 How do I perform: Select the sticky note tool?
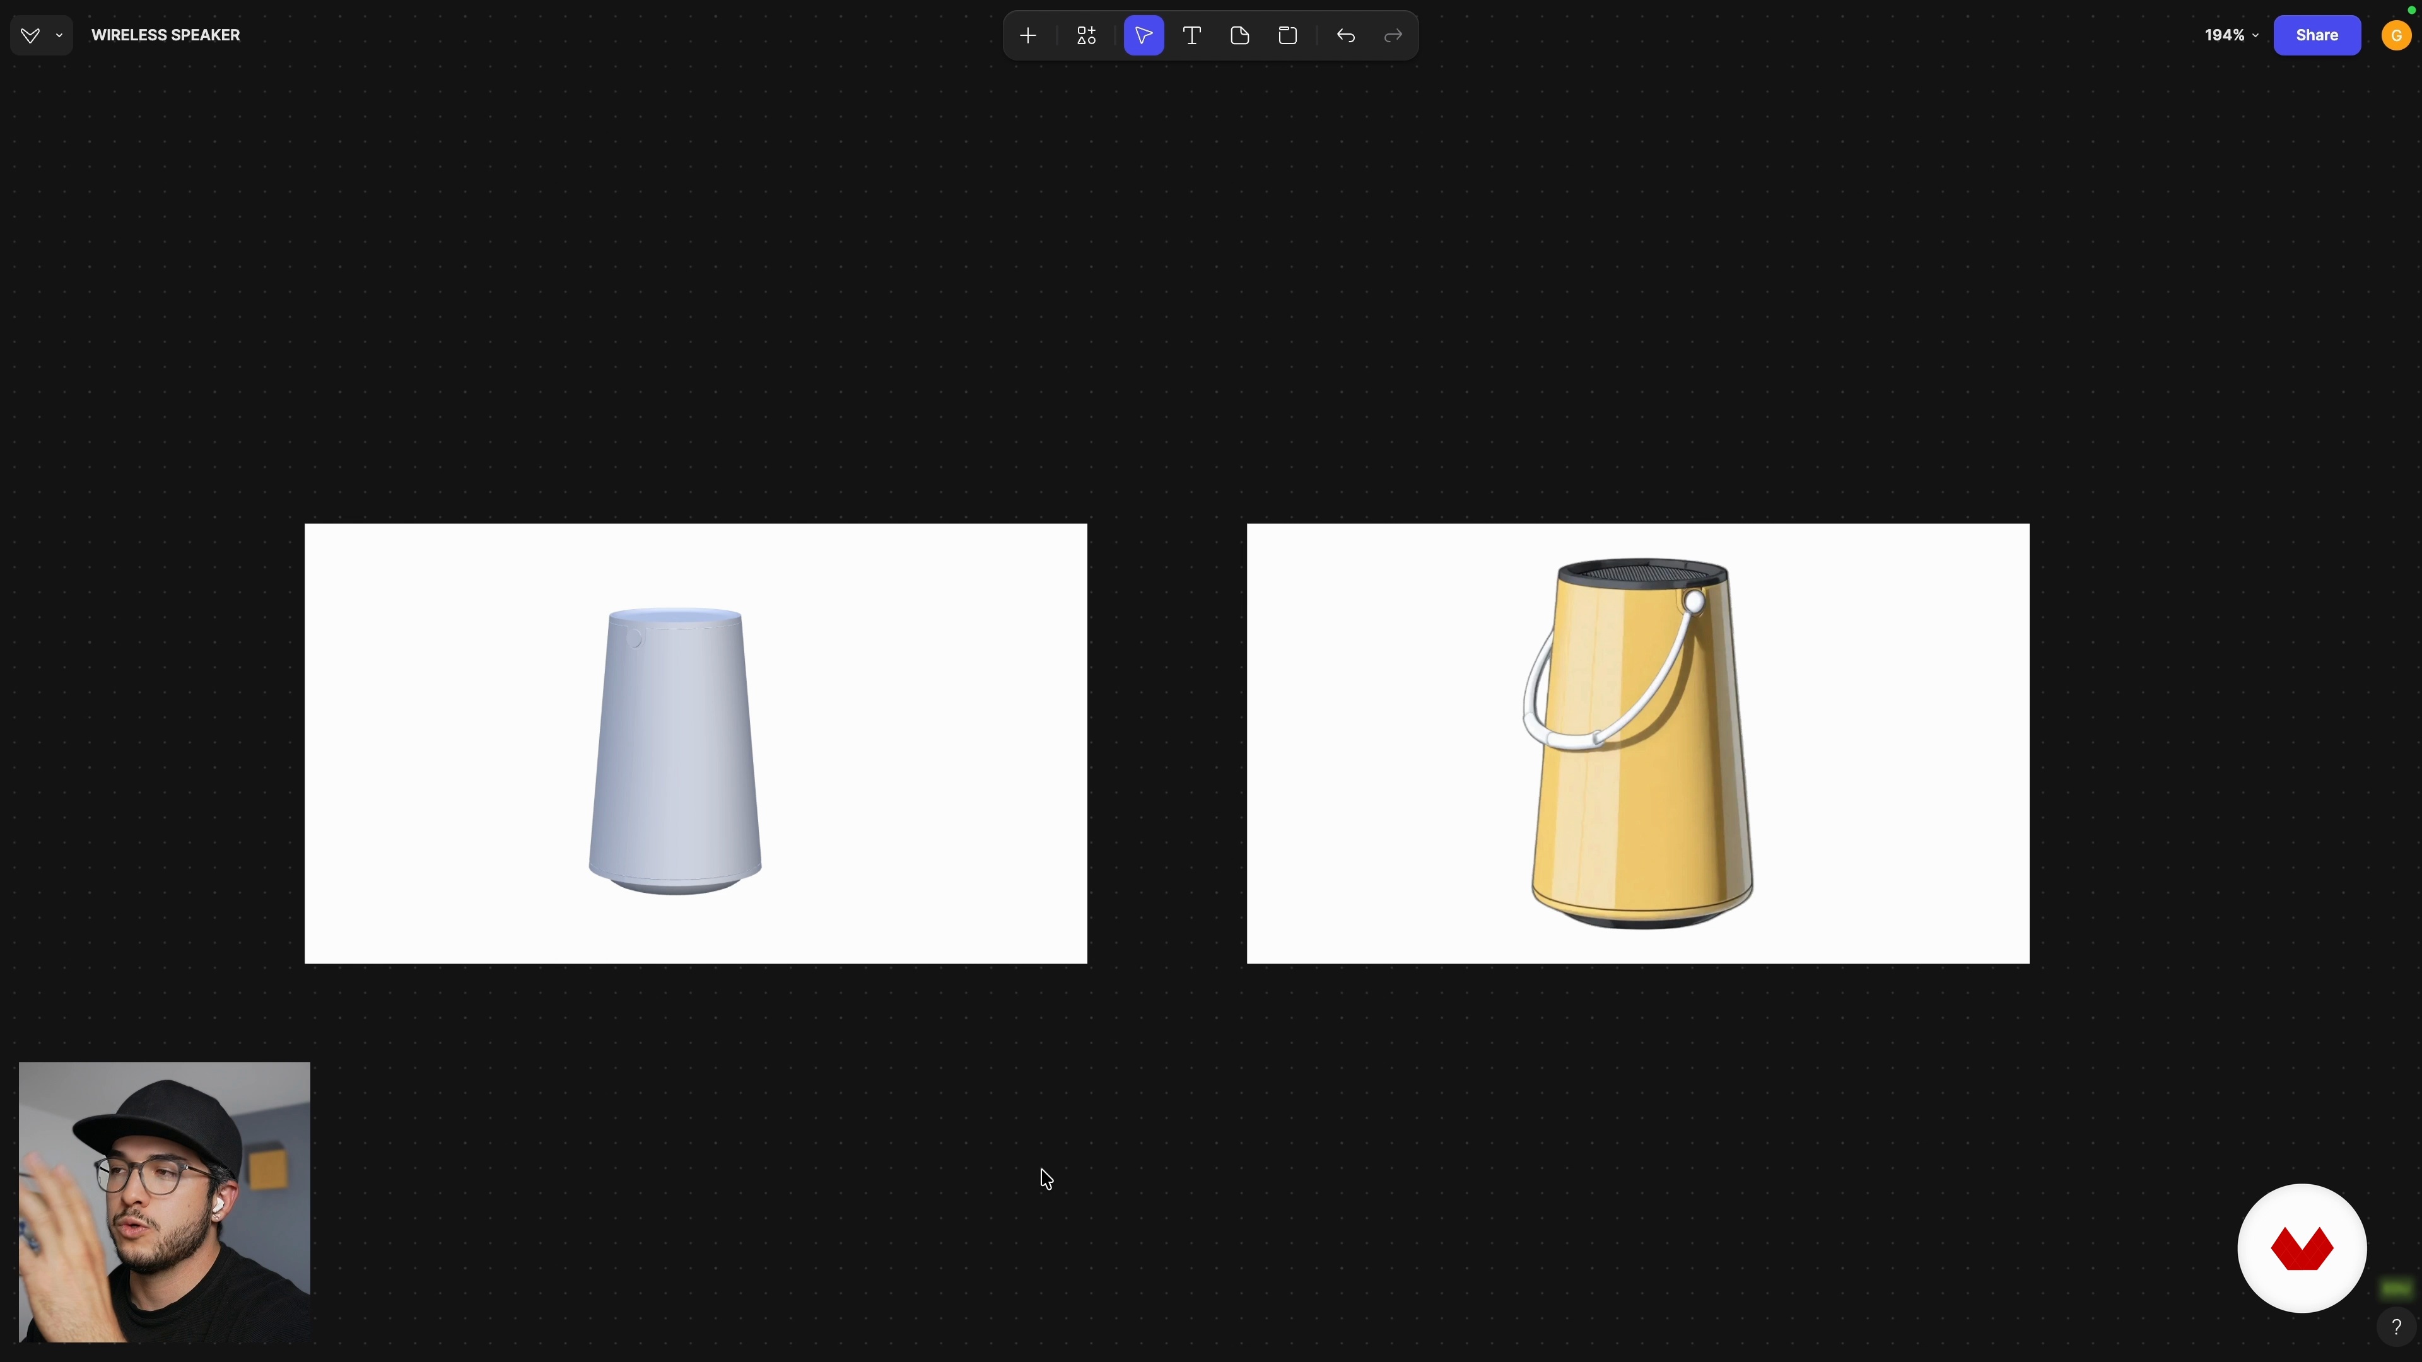coord(1239,36)
